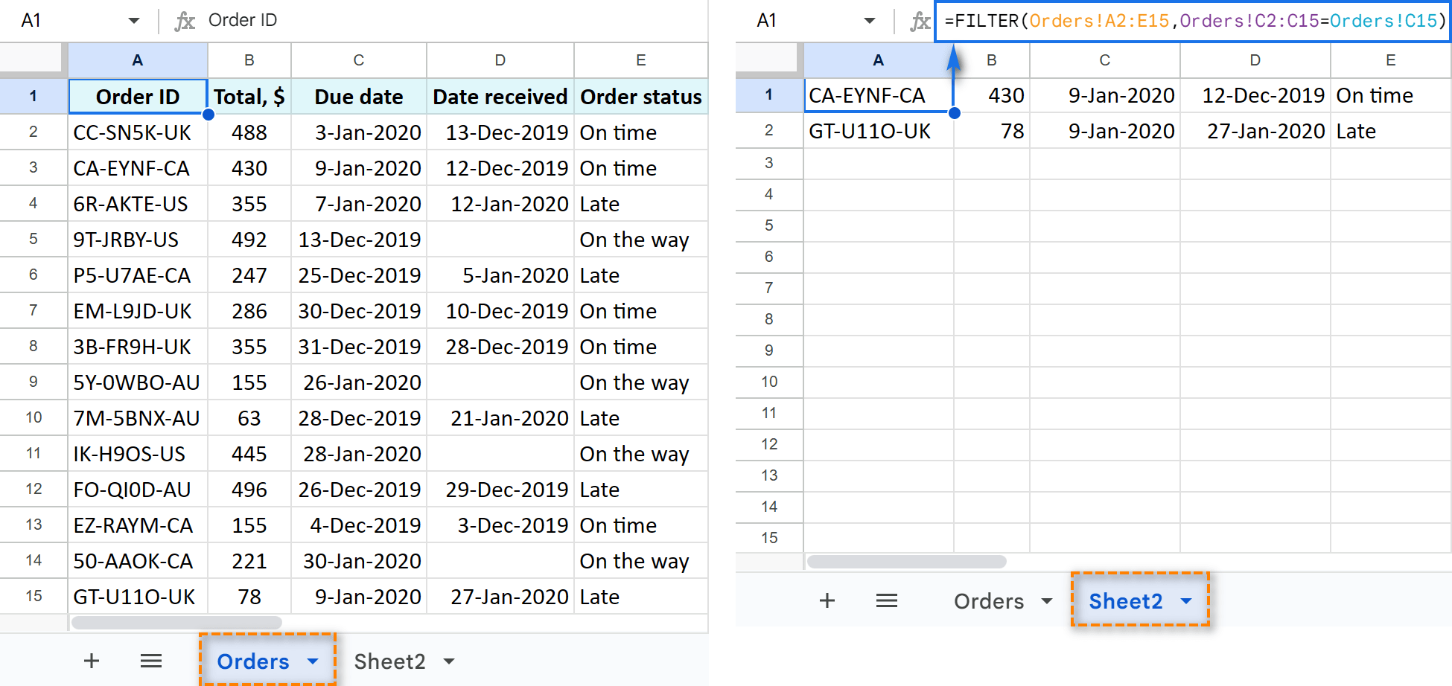The width and height of the screenshot is (1452, 686).
Task: Select CA-EYNF-CA cell in Sheet2 window
Action: (879, 95)
